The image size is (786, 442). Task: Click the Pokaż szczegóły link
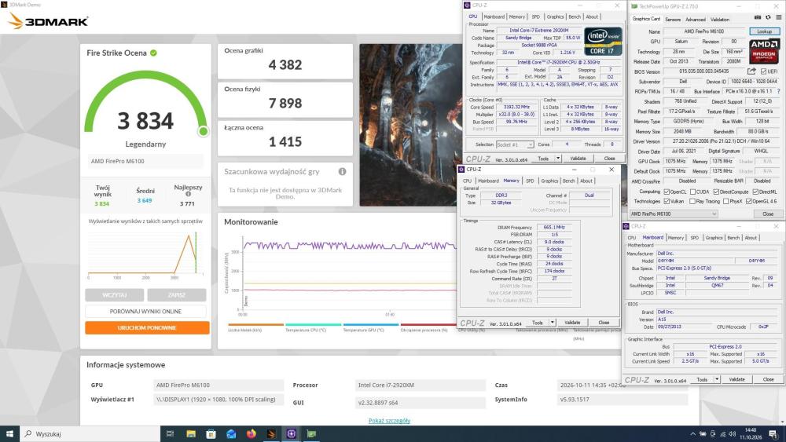(x=390, y=421)
